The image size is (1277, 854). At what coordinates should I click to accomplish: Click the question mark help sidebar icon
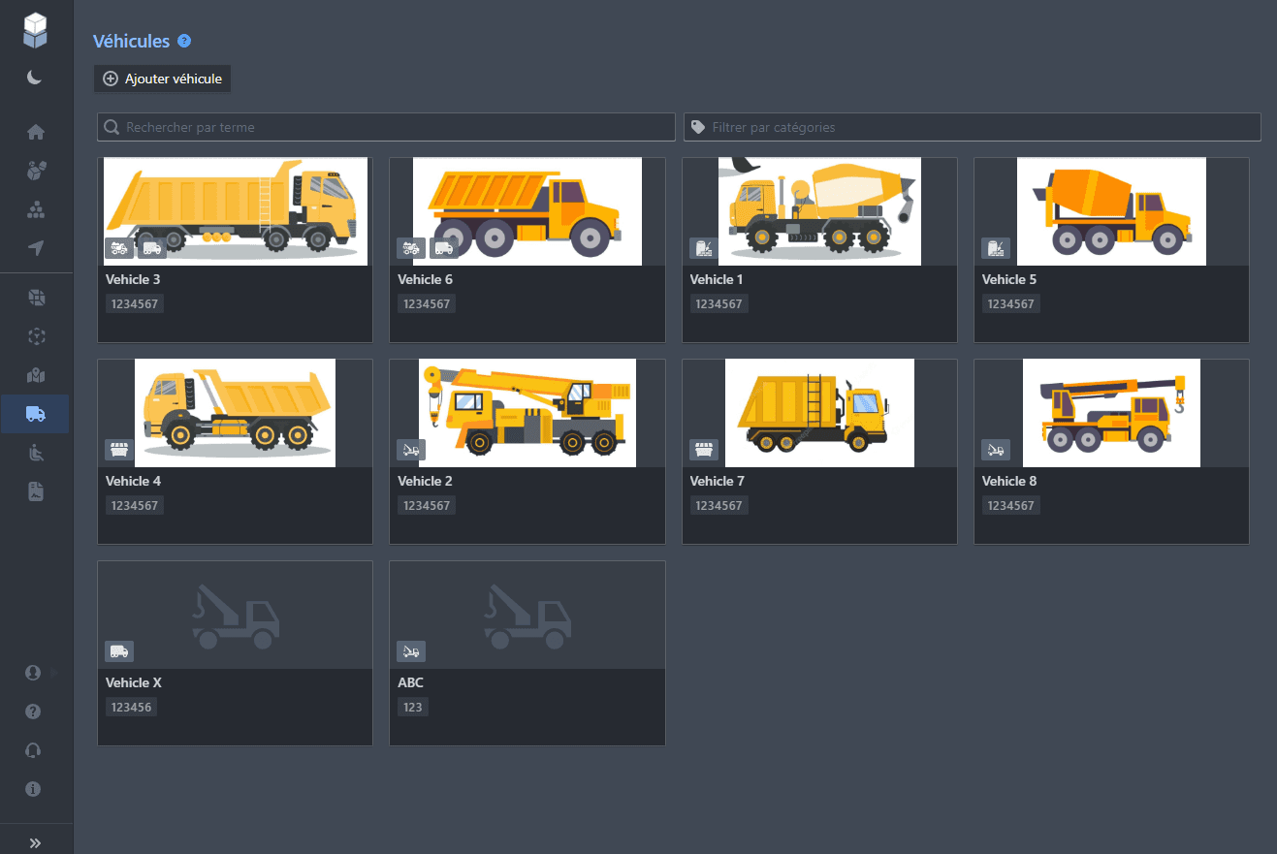[33, 712]
